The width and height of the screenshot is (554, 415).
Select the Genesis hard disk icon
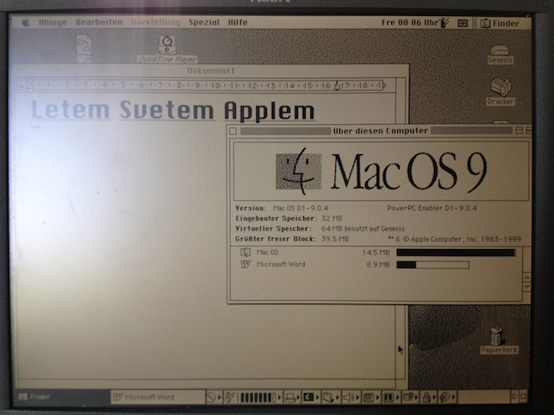click(500, 54)
